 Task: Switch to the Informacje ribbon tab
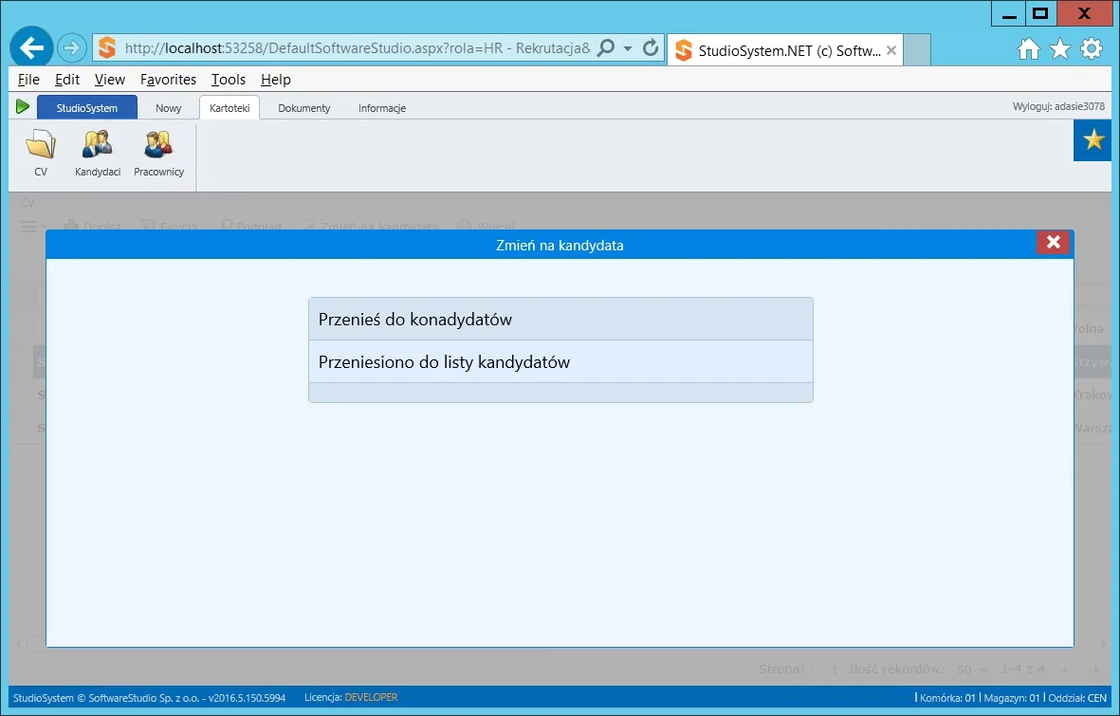coord(382,108)
